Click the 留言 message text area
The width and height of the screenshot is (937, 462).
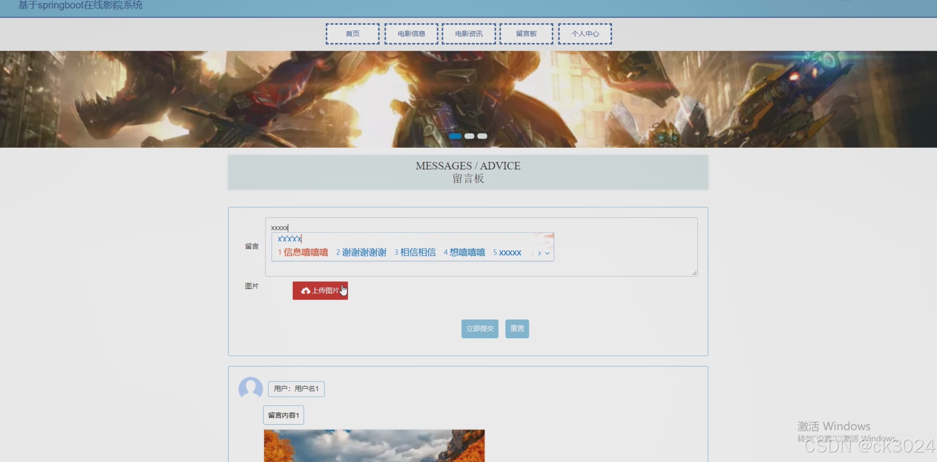[x=481, y=247]
